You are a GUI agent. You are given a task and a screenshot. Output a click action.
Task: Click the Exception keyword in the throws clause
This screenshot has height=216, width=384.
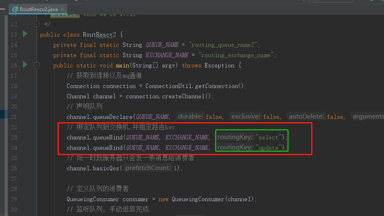[220, 65]
